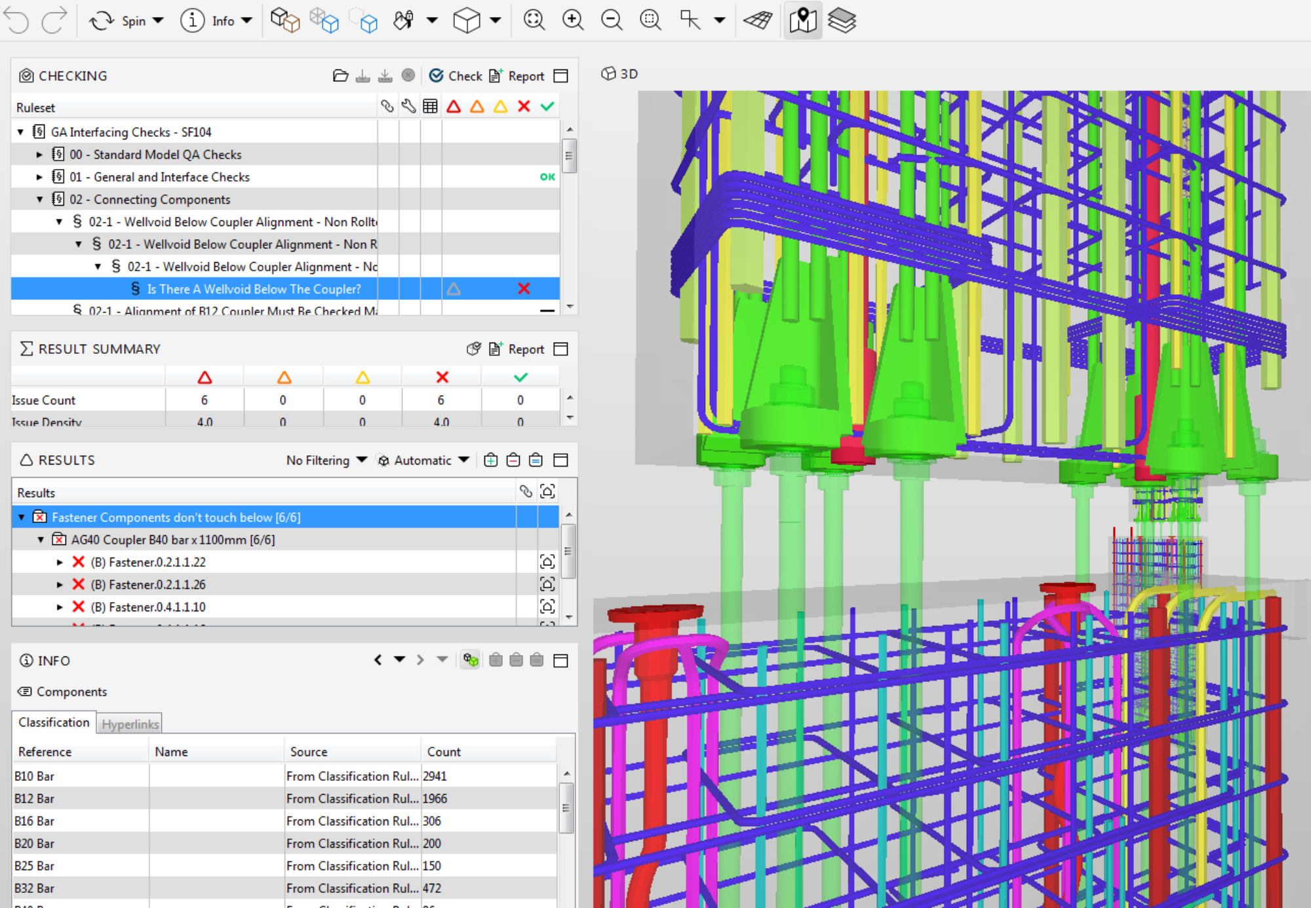Image resolution: width=1311 pixels, height=908 pixels.
Task: Click the Undo arrow icon
Action: click(x=17, y=21)
